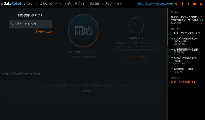Switch to the モデル tab
Image resolution: width=205 pixels, height=120 pixels.
tap(69, 4)
